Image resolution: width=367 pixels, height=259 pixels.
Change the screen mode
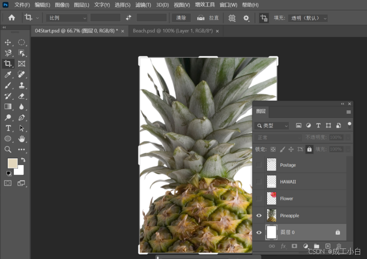click(x=21, y=183)
